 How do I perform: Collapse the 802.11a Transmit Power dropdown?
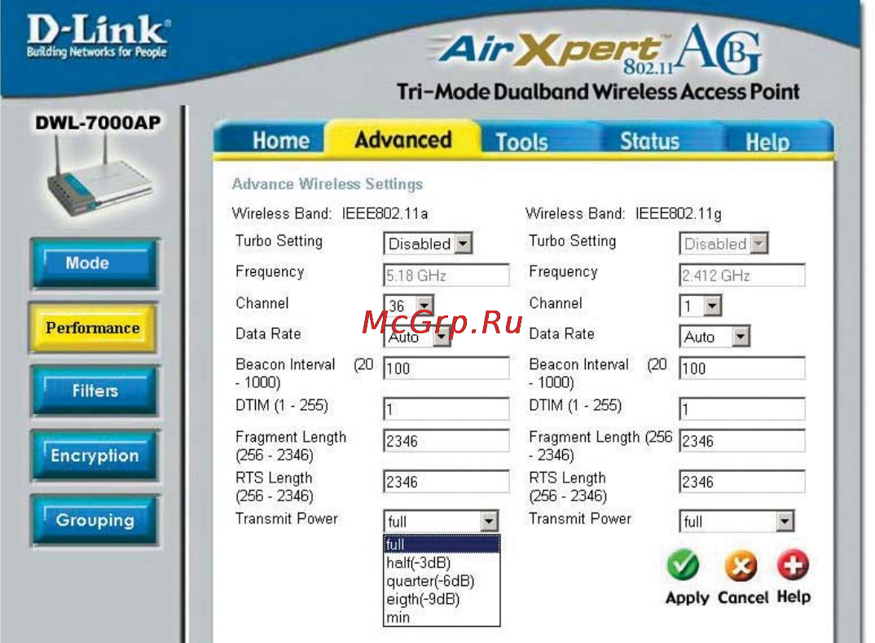click(x=441, y=522)
